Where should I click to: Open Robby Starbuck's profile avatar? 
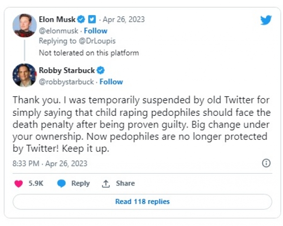click(24, 75)
